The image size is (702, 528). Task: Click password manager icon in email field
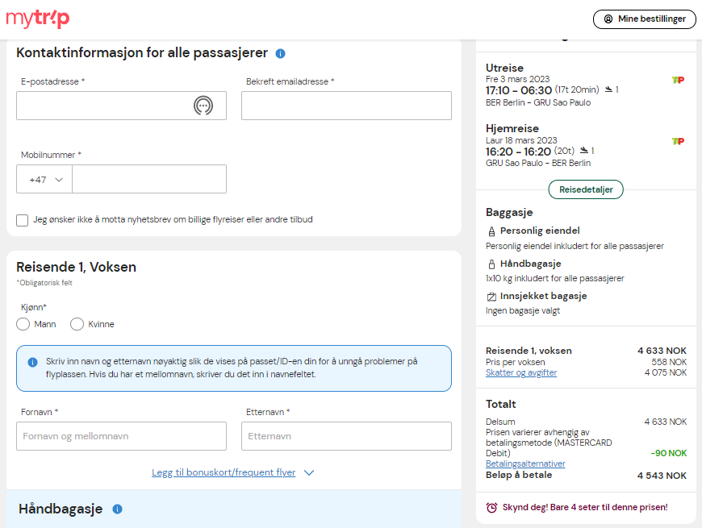tap(203, 106)
